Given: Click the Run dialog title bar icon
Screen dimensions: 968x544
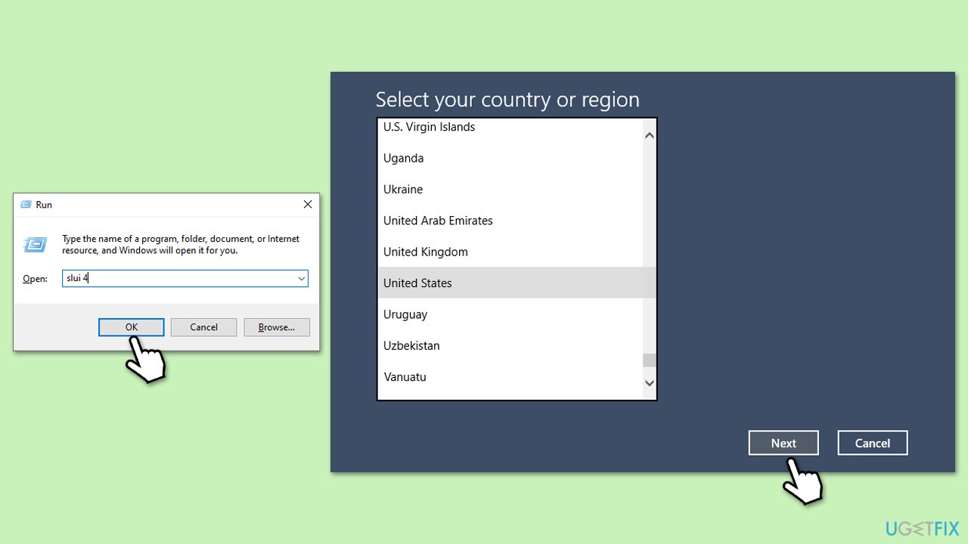Looking at the screenshot, I should [26, 205].
